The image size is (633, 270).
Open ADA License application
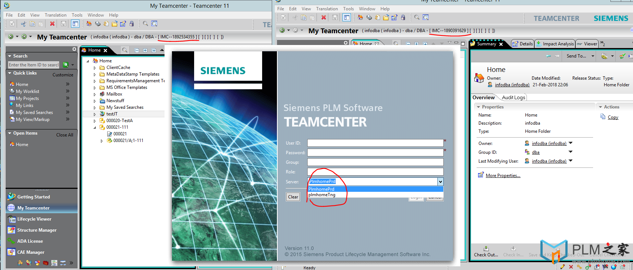(30, 241)
